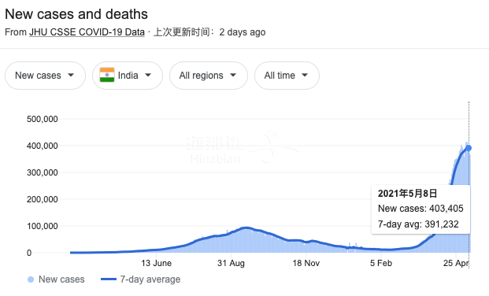Click the arrow next to India
Viewport: 489px width, 296px height.
[x=148, y=75]
